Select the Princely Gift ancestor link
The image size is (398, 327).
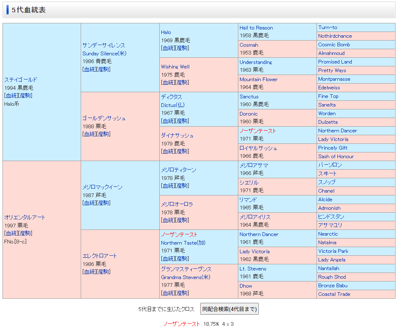coord(332,148)
